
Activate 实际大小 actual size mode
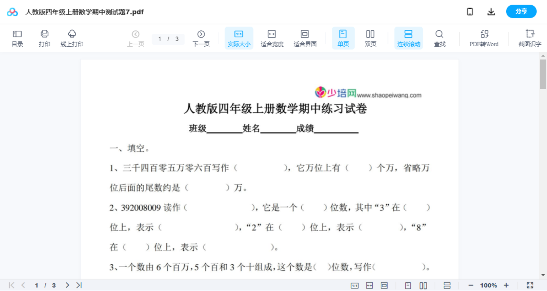(239, 38)
